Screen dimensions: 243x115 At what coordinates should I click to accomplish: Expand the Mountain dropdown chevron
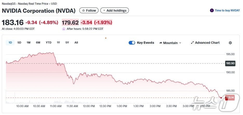tap(180, 43)
